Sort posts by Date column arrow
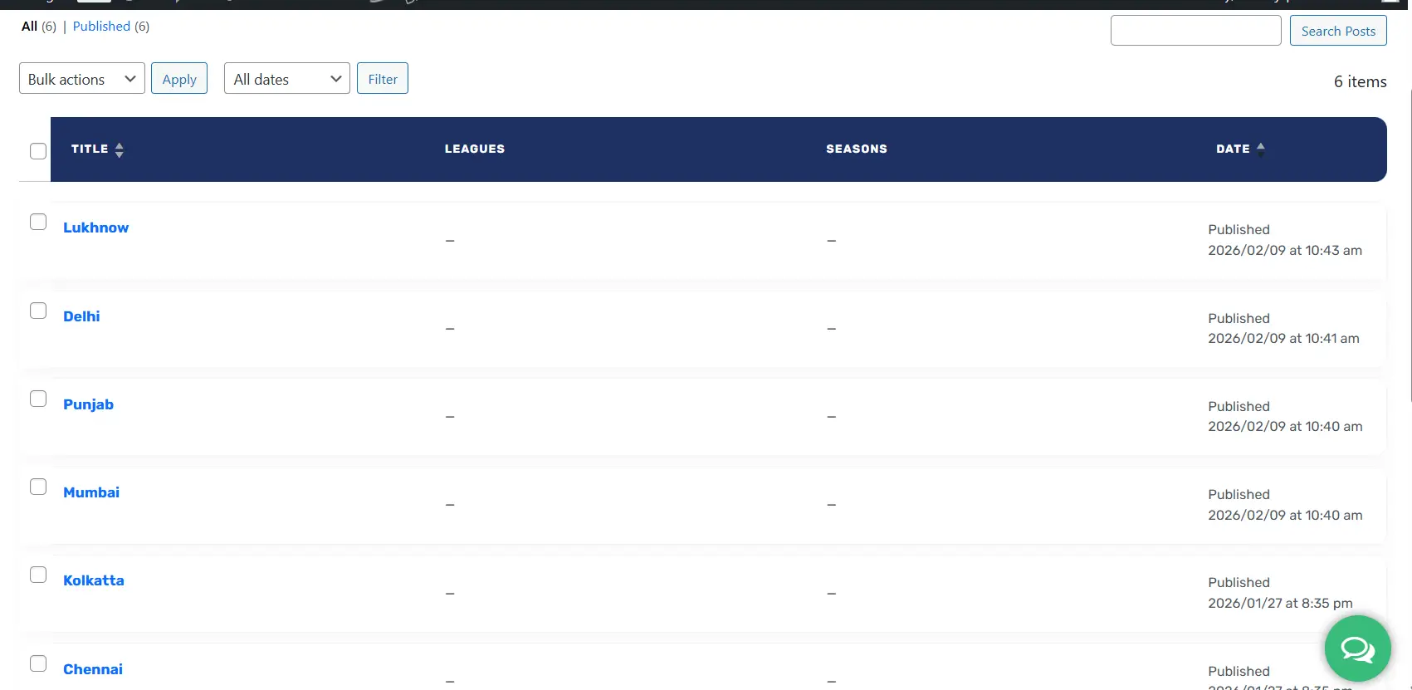 point(1260,149)
